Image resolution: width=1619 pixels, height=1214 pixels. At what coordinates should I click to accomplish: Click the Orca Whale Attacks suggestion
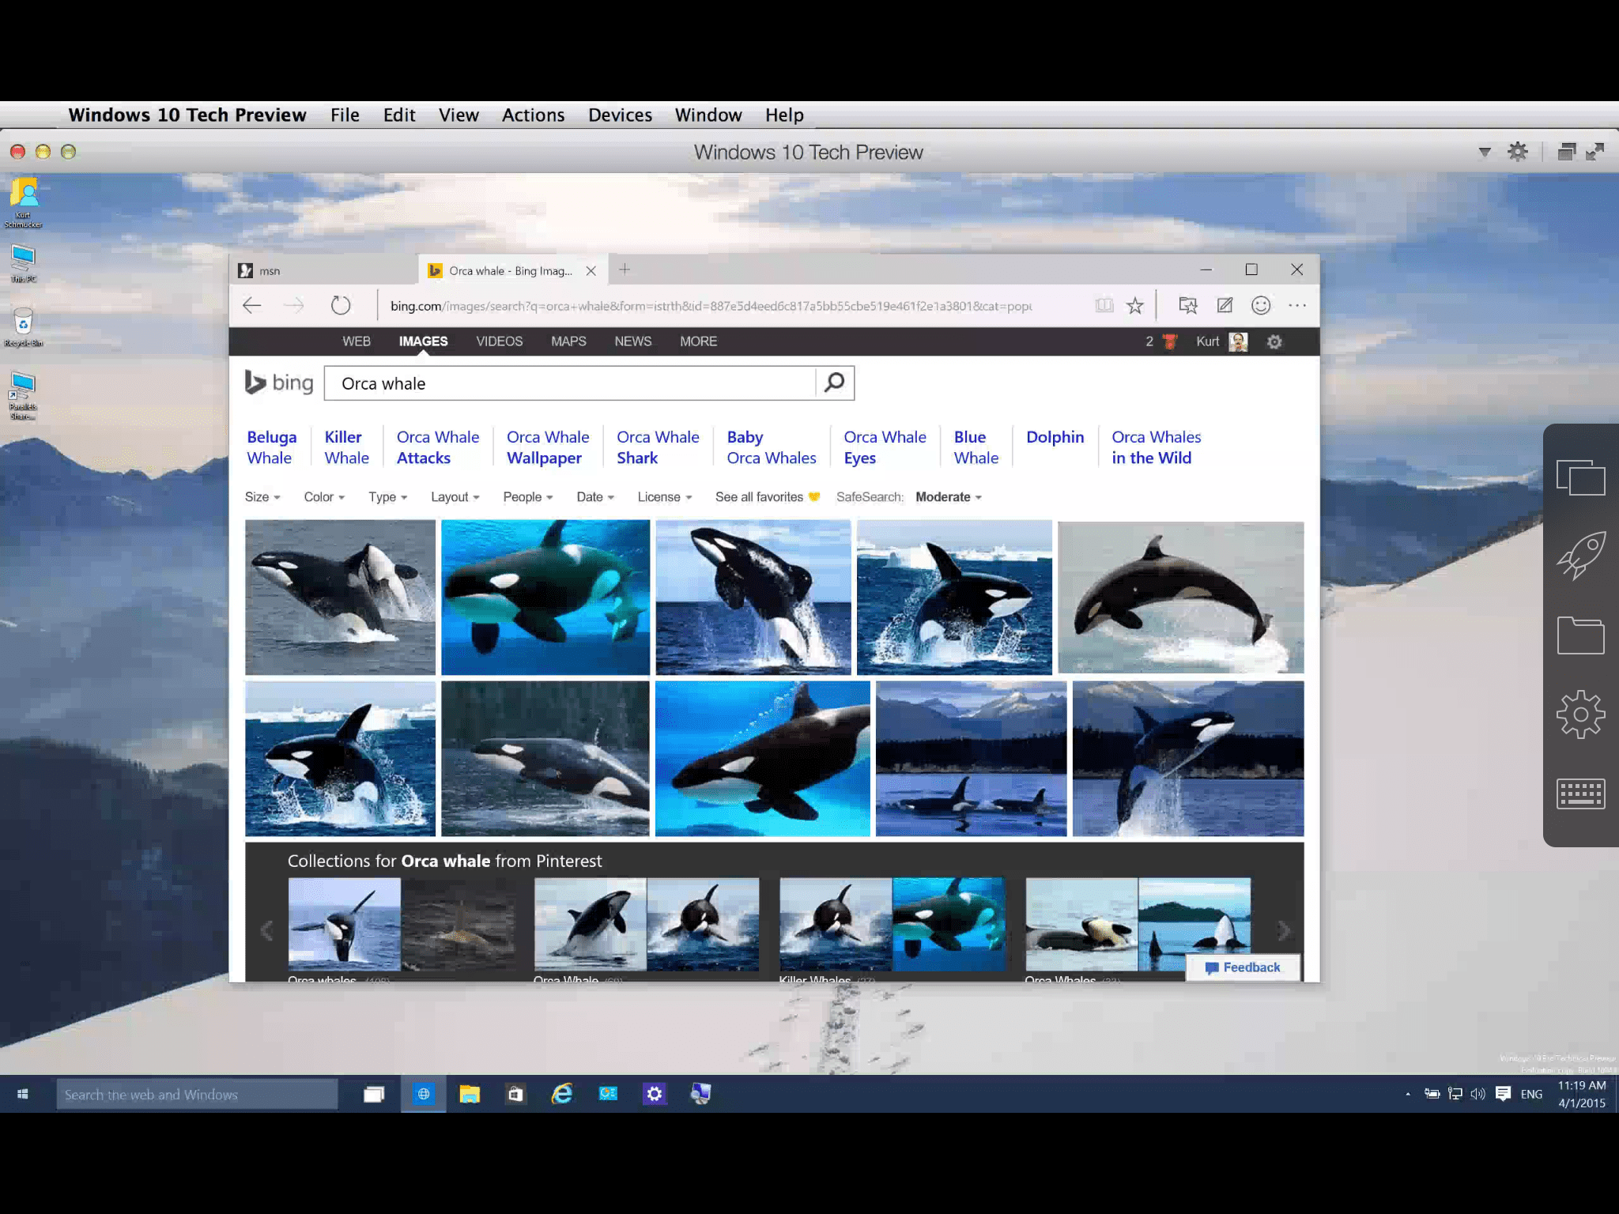pyautogui.click(x=437, y=447)
